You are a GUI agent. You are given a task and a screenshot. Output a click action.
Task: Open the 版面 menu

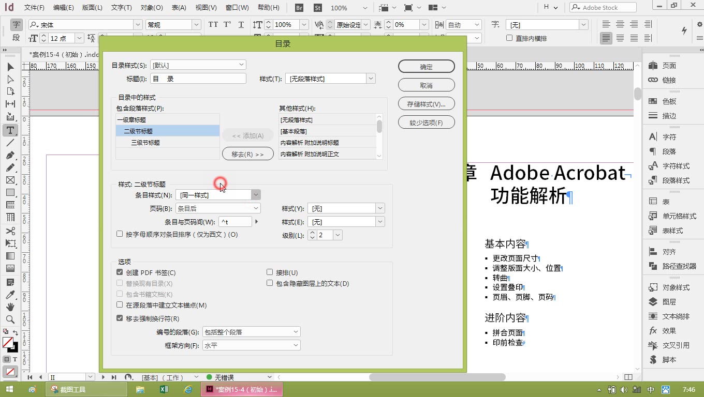tap(93, 8)
